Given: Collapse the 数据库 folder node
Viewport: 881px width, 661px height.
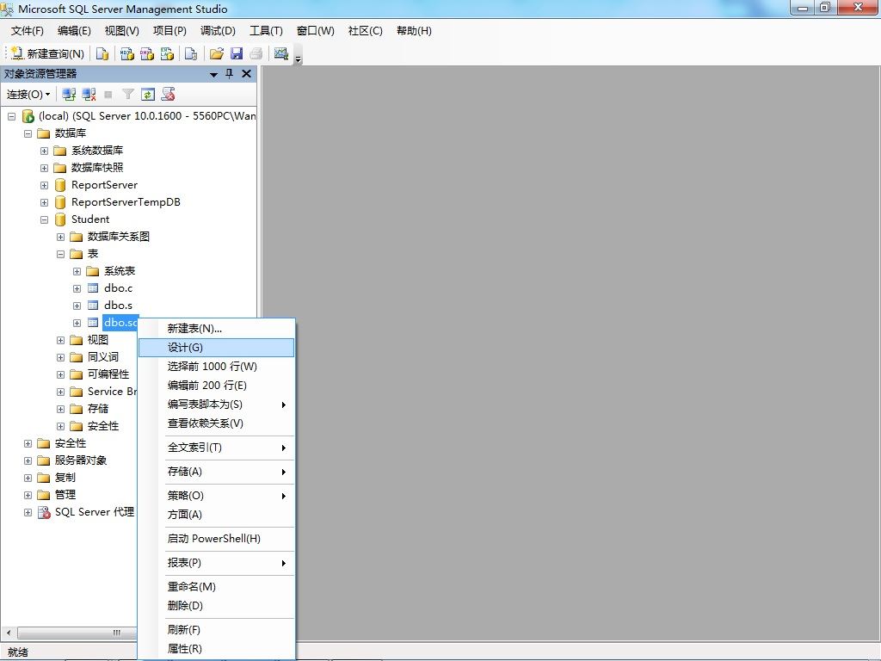Looking at the screenshot, I should pyautogui.click(x=28, y=133).
